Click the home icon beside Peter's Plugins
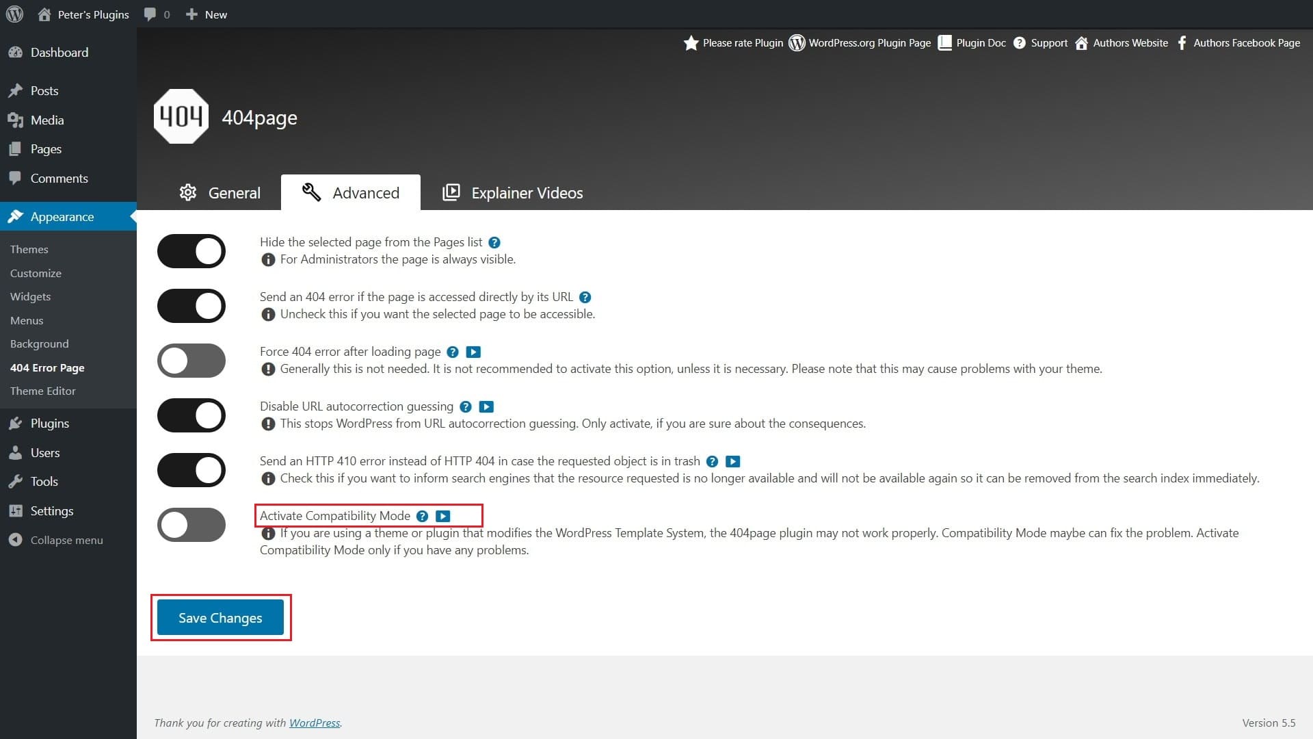 (x=44, y=14)
